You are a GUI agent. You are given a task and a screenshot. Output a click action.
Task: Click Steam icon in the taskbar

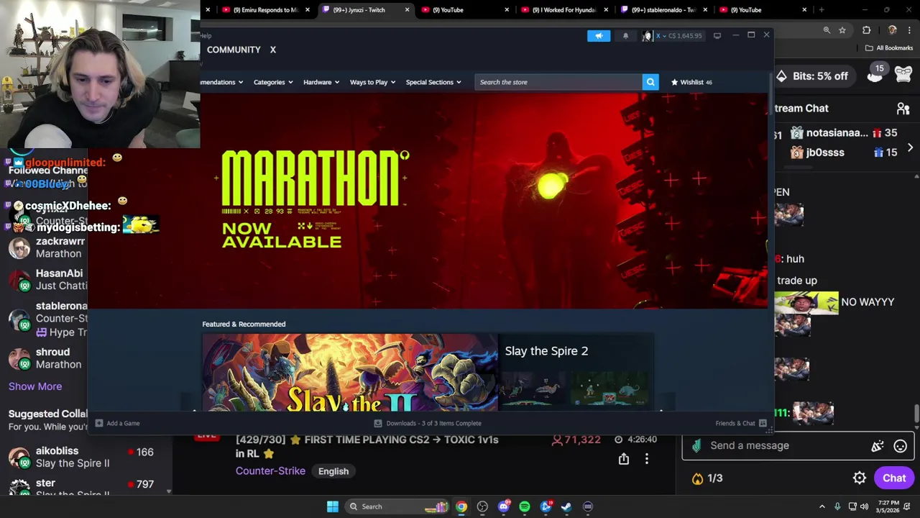point(566,506)
